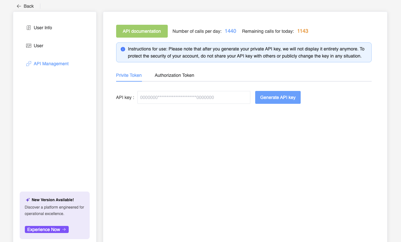Open the Authorization Token tab
Image resolution: width=401 pixels, height=242 pixels.
pos(174,75)
